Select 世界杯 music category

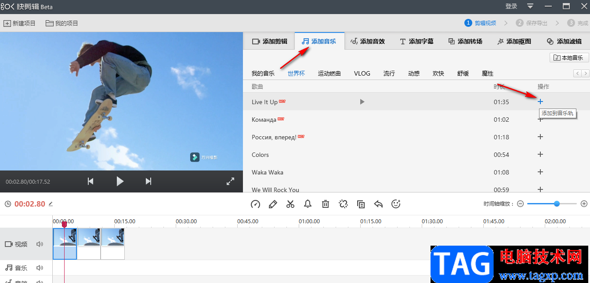tap(296, 73)
